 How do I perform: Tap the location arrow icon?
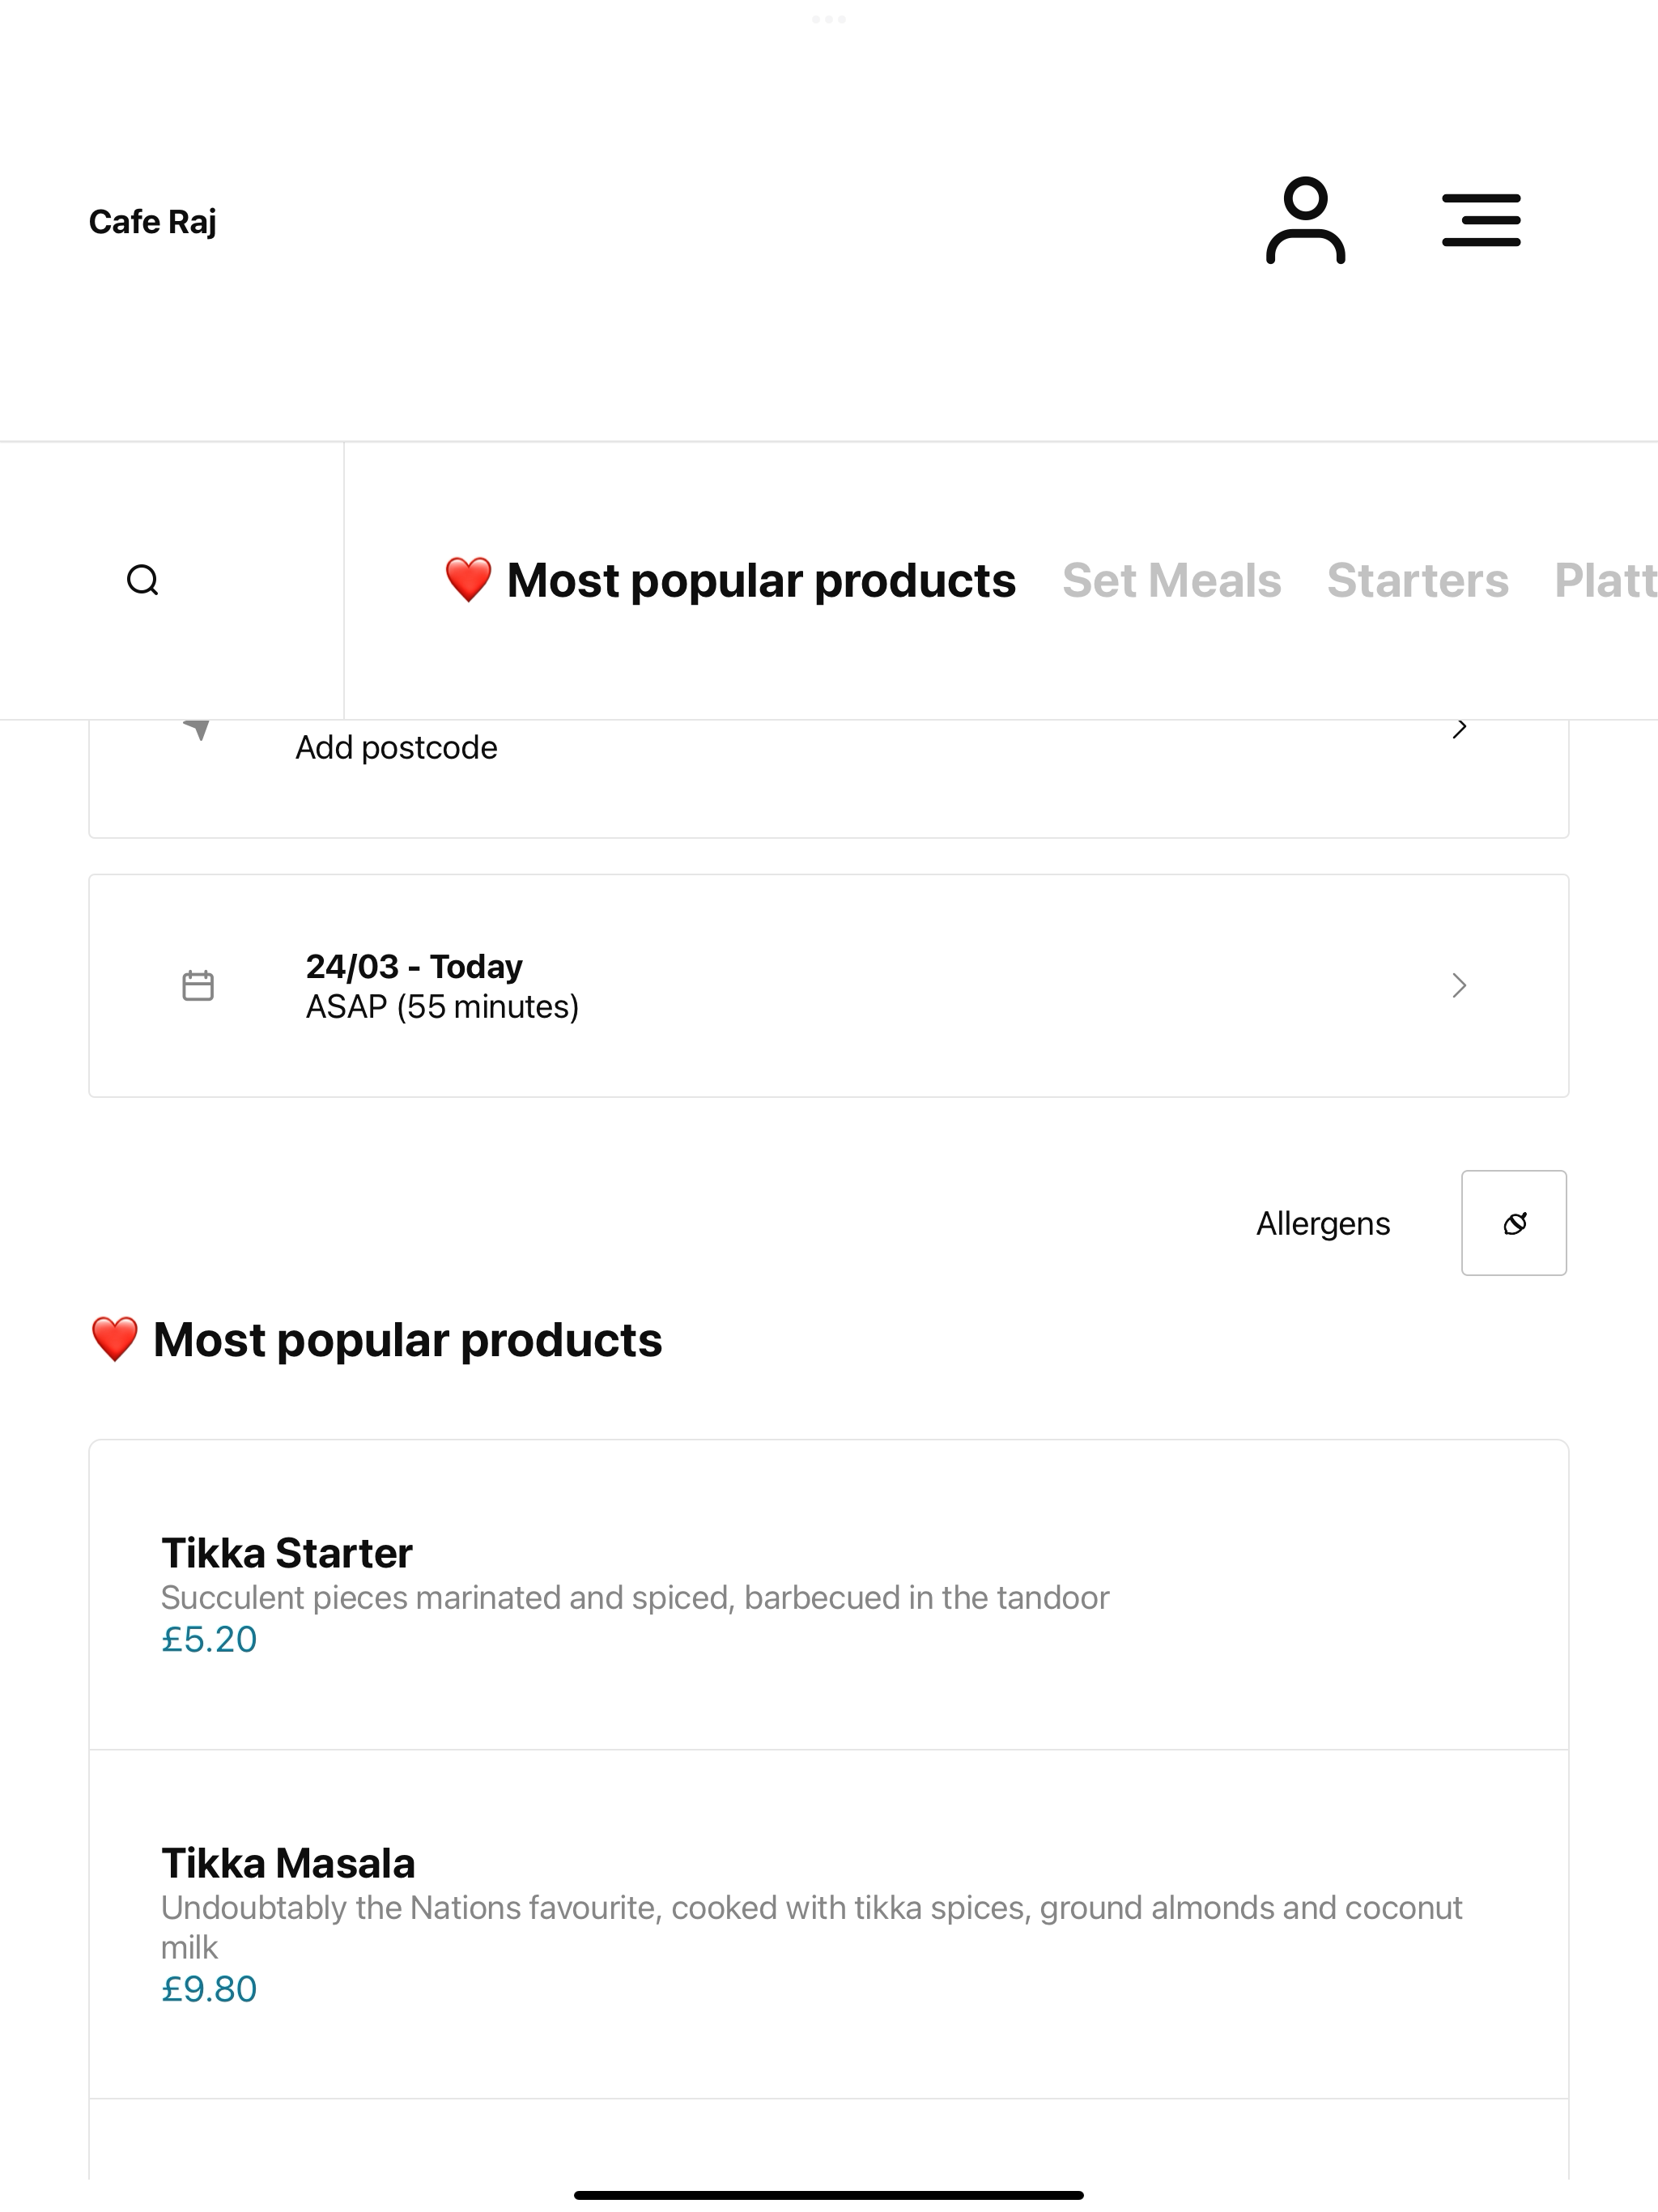pyautogui.click(x=197, y=729)
